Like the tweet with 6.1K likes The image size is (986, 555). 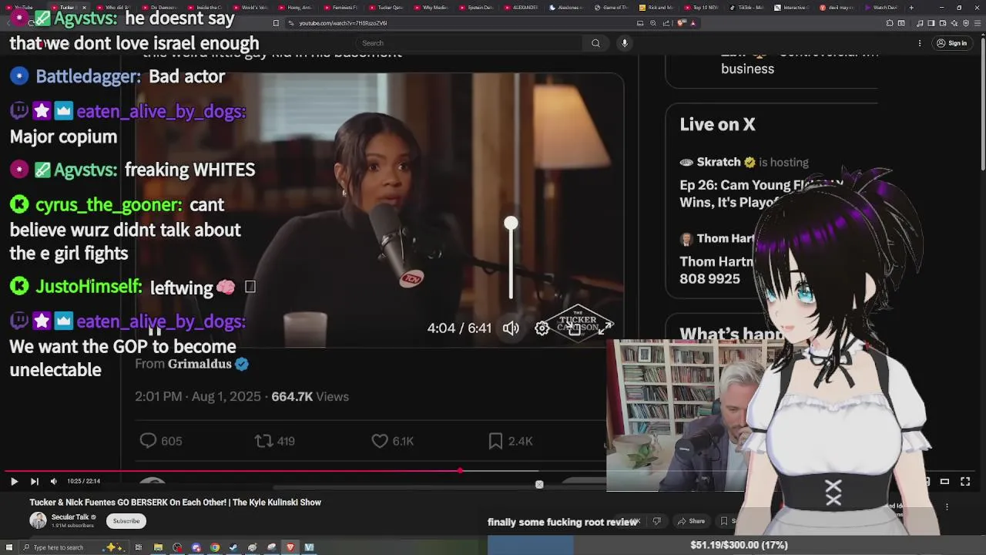[393, 441]
